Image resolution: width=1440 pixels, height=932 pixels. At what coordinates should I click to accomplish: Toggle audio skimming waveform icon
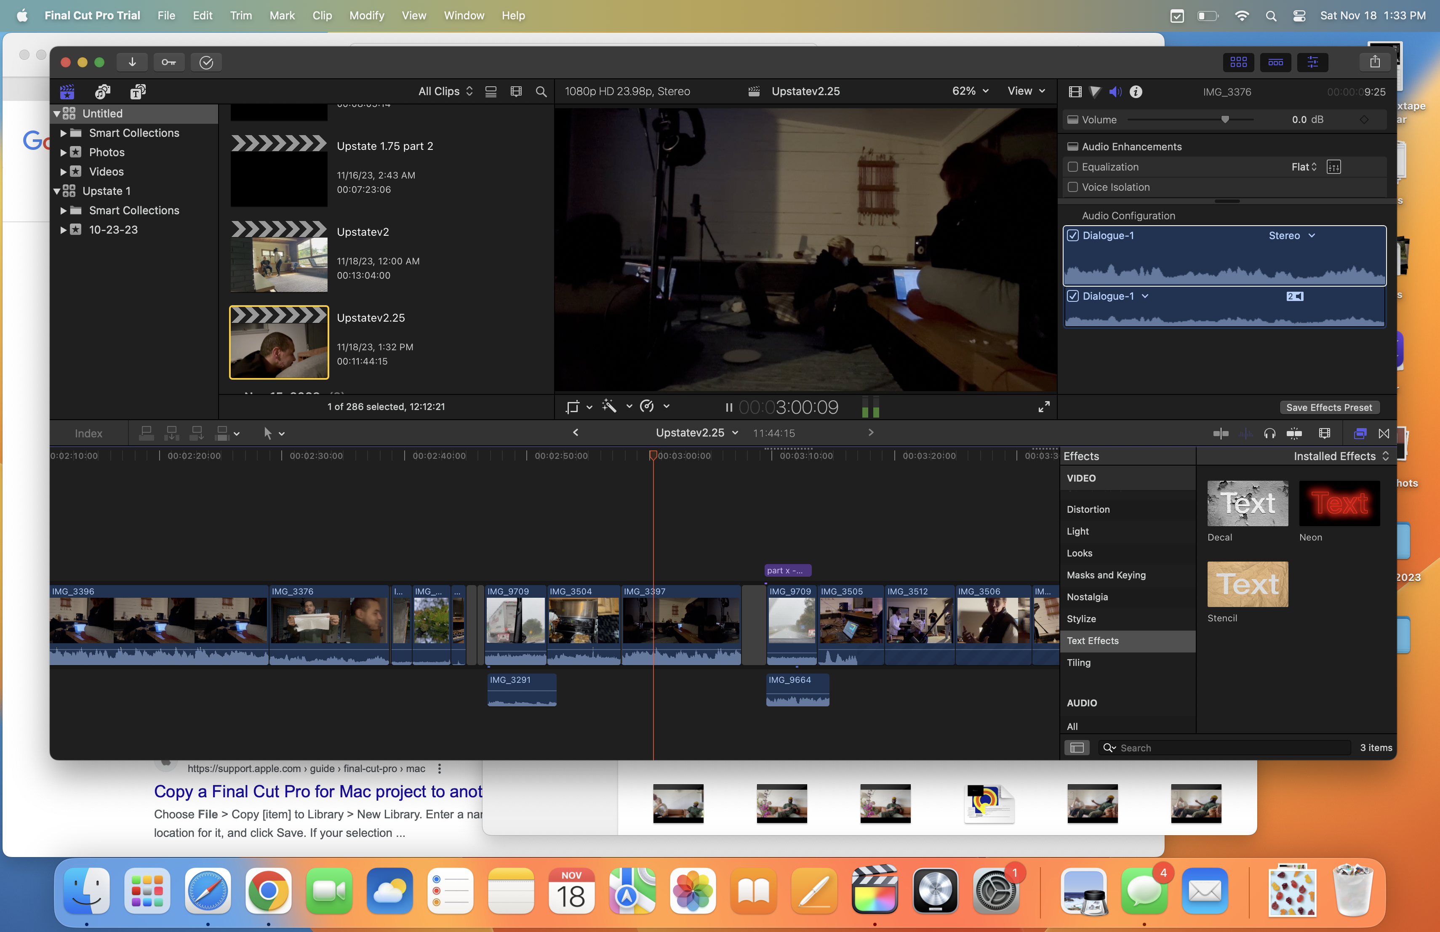(x=1245, y=433)
